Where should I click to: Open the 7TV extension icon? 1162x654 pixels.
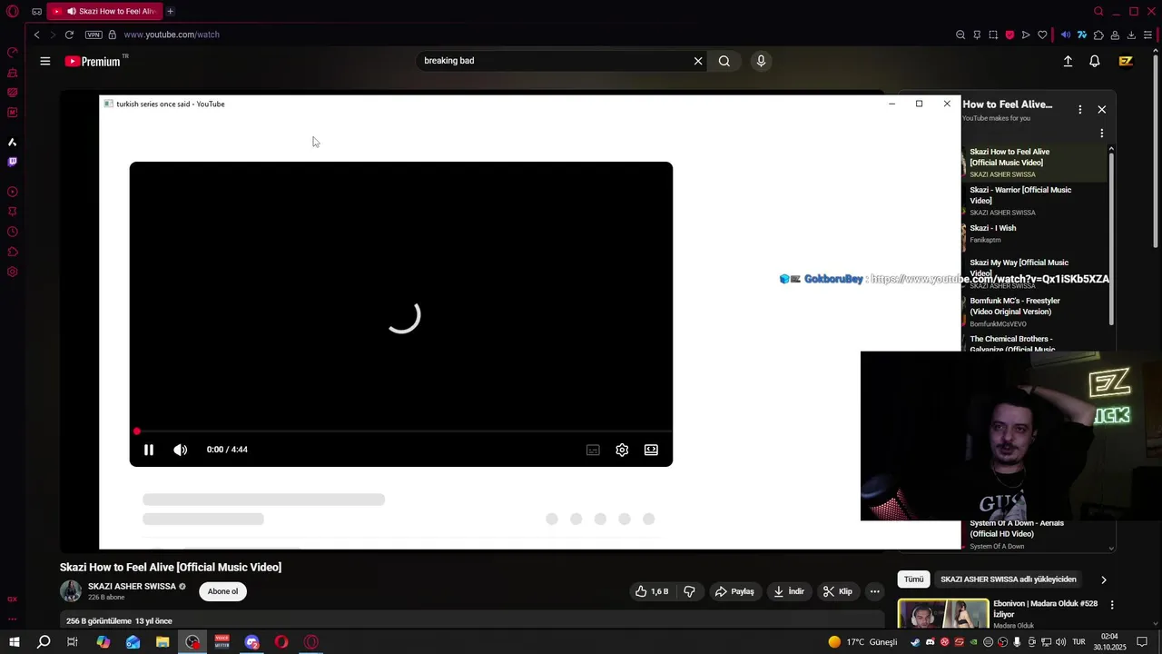point(1082,35)
